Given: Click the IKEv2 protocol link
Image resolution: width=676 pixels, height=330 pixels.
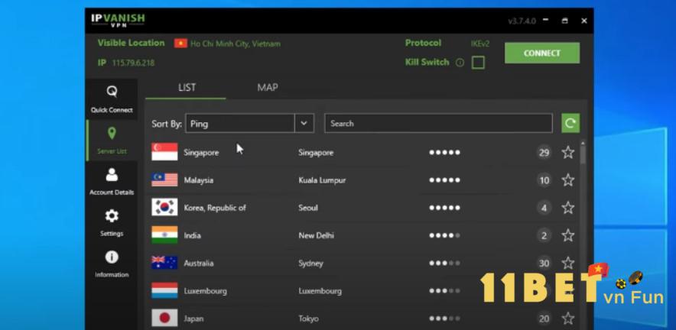Looking at the screenshot, I should [479, 44].
